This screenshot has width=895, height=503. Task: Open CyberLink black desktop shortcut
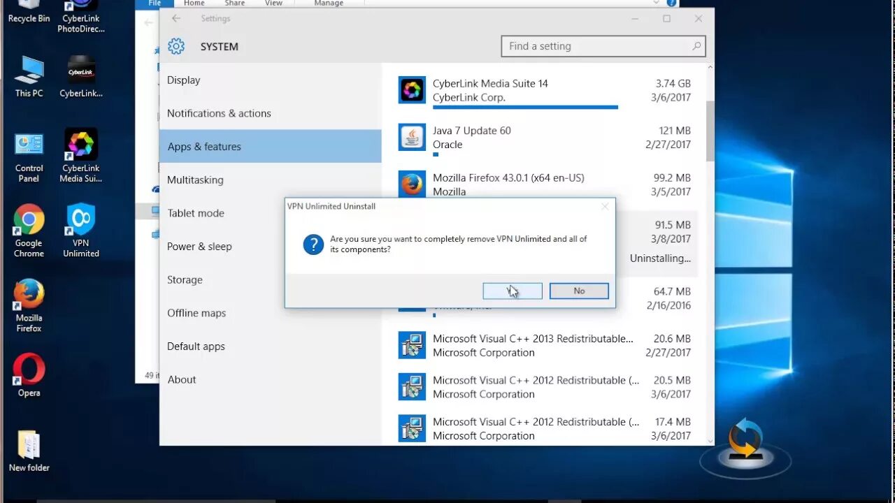click(81, 76)
